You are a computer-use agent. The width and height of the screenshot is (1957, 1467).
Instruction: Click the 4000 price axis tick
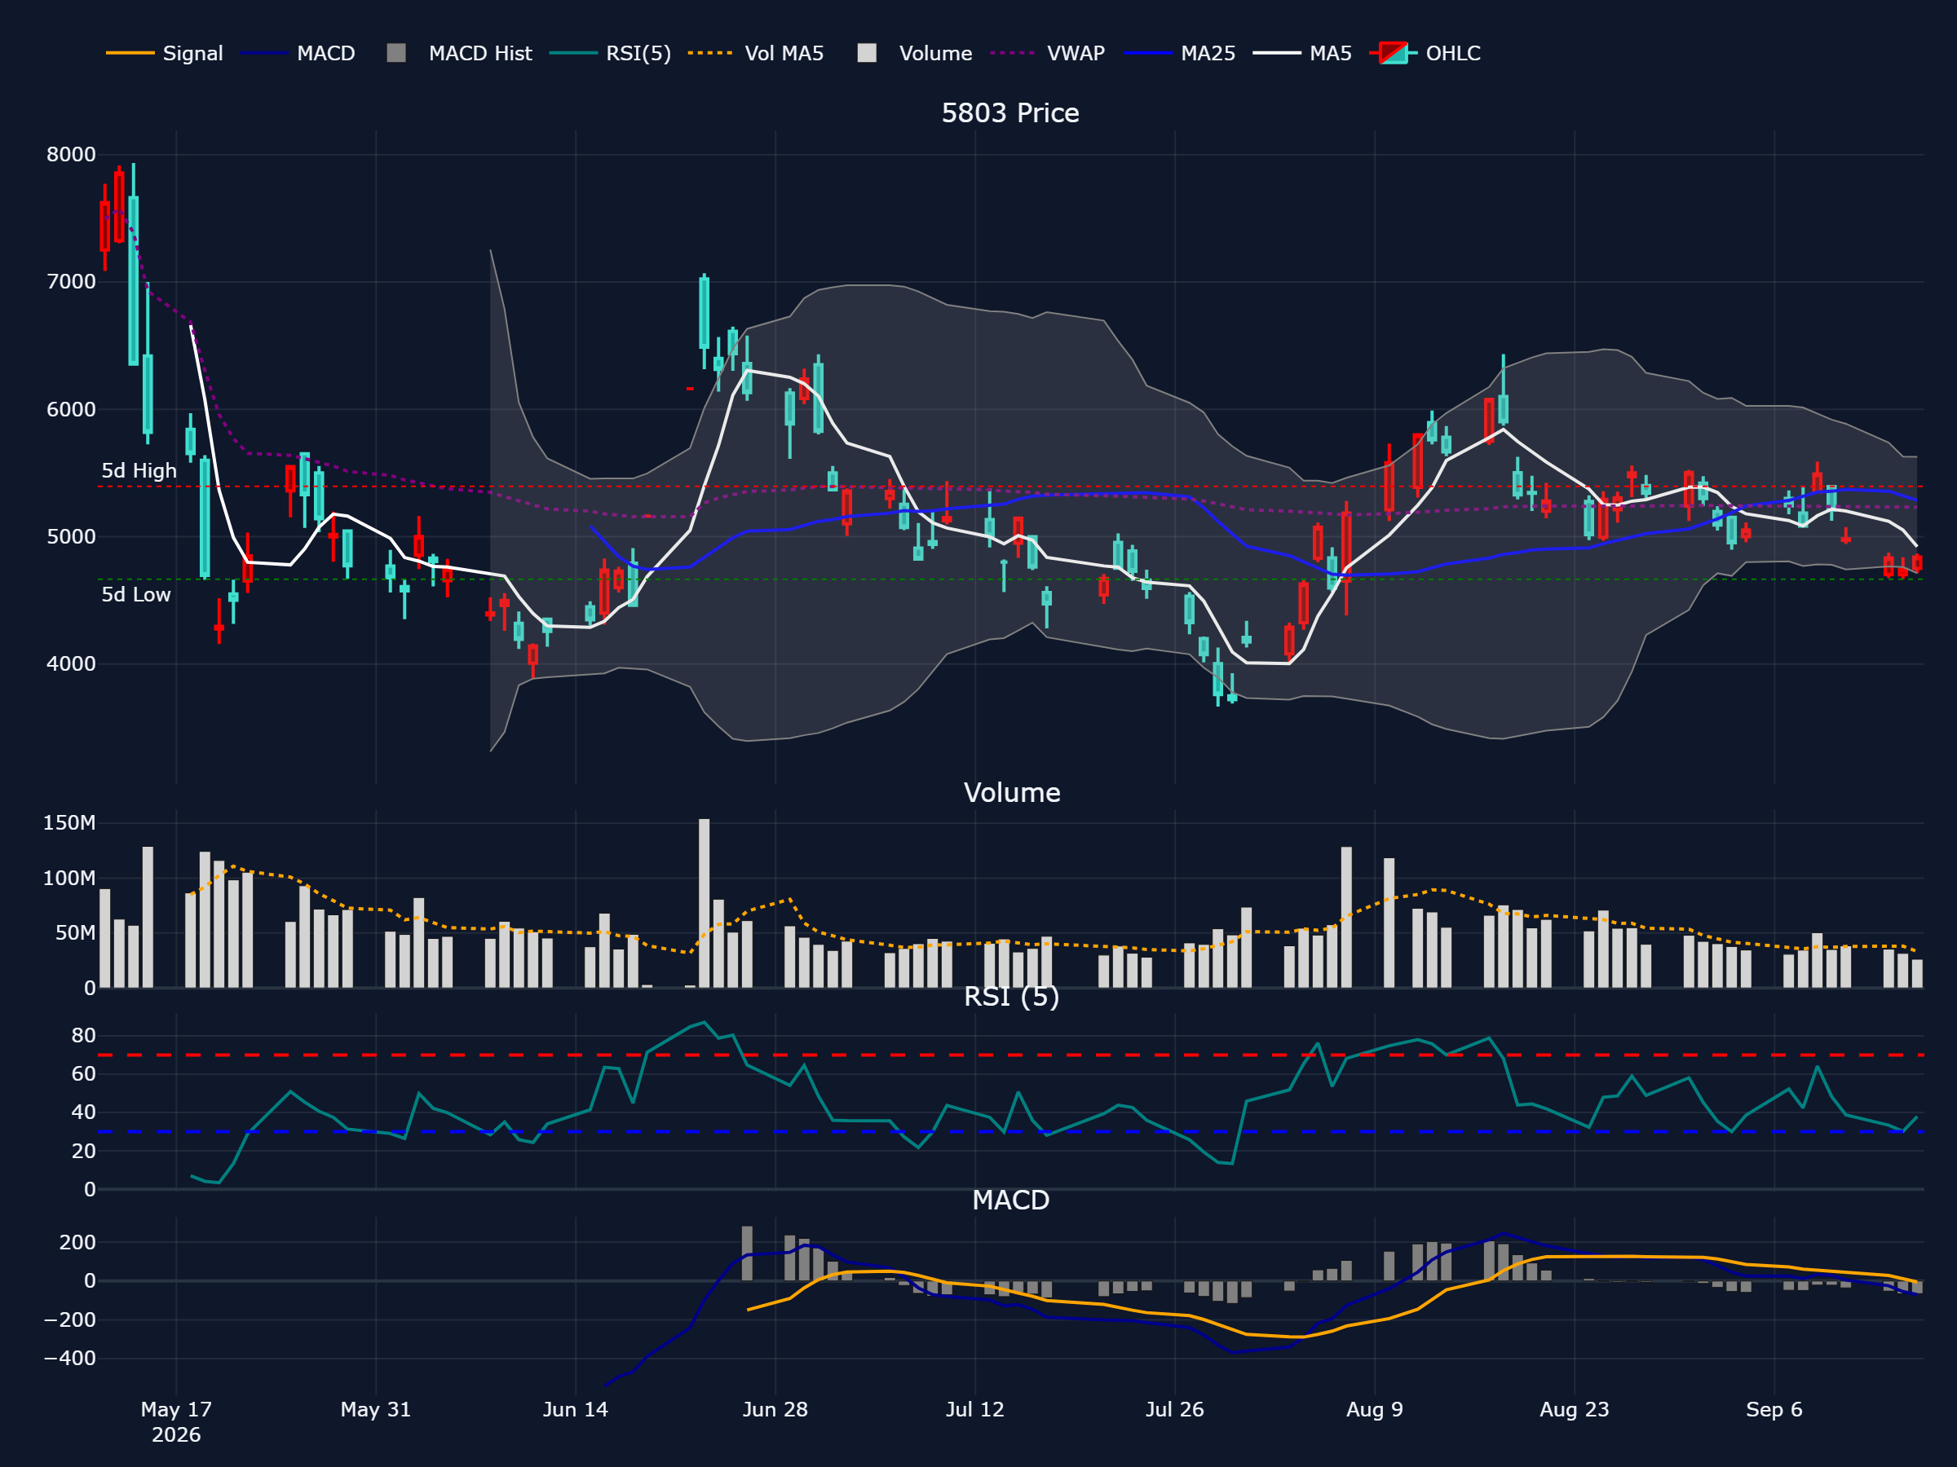[71, 664]
